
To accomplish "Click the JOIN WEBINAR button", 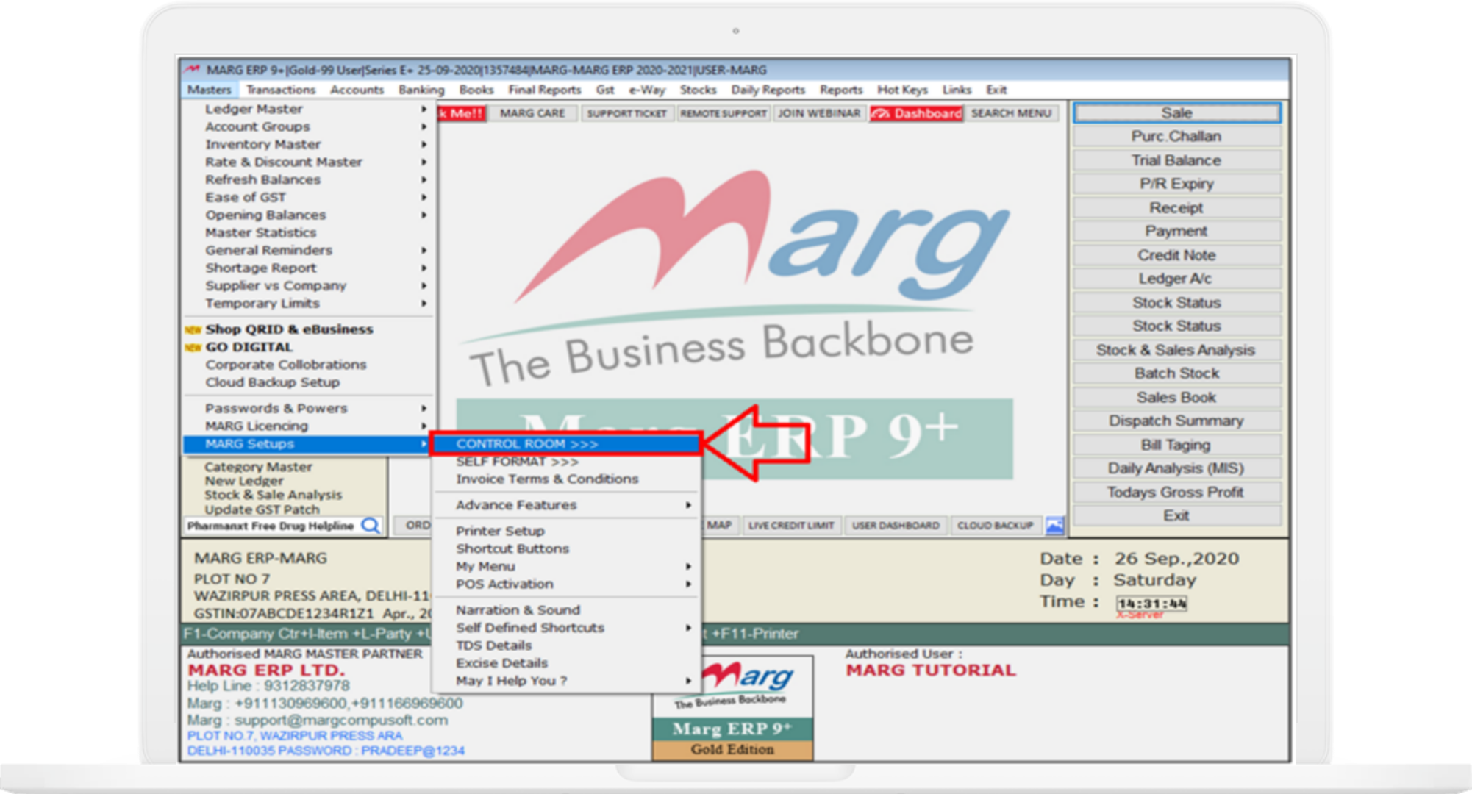I will click(818, 113).
